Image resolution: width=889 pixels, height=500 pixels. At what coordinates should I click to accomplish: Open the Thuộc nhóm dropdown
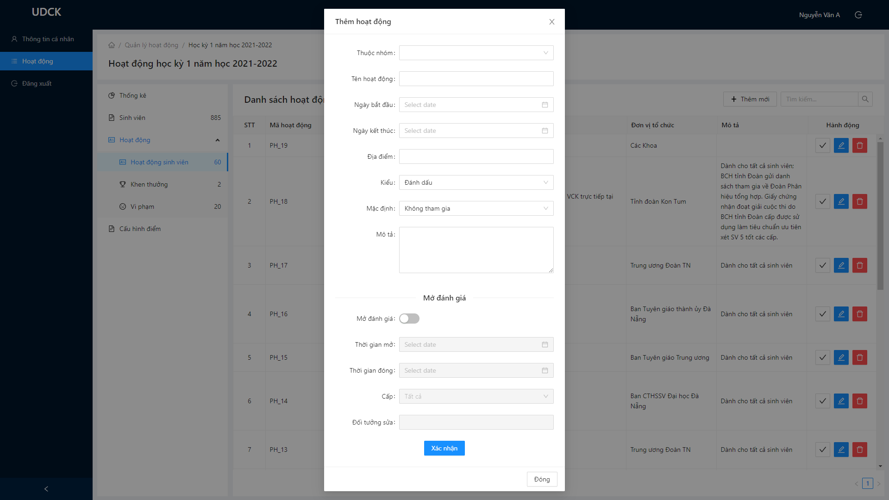tap(476, 53)
